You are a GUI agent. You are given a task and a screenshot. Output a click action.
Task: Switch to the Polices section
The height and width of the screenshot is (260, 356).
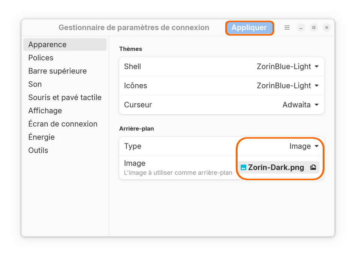(41, 58)
